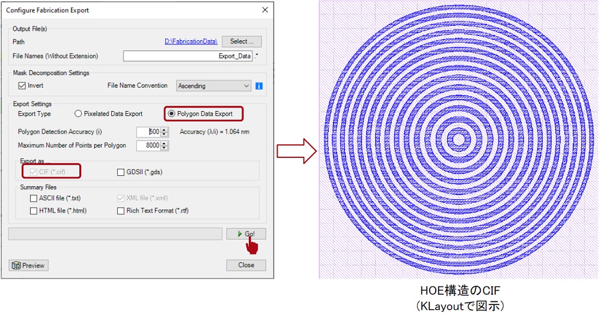The image size is (601, 314).
Task: Increase Polygon Detection Accuracy with up arrow
Action: pyautogui.click(x=165, y=130)
